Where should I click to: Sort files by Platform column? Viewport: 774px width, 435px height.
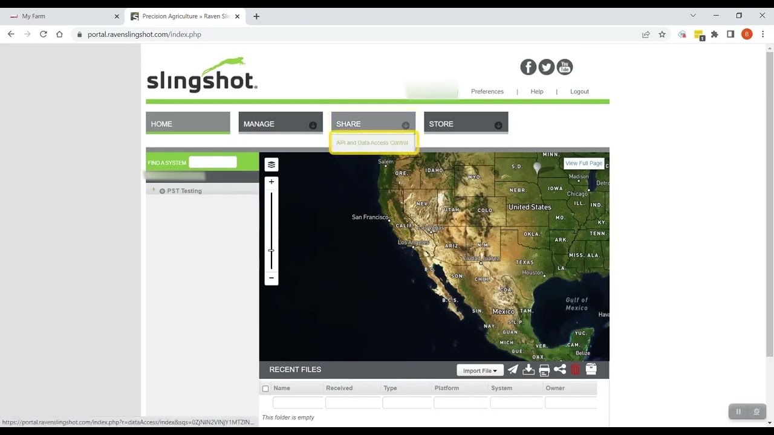[x=447, y=388]
